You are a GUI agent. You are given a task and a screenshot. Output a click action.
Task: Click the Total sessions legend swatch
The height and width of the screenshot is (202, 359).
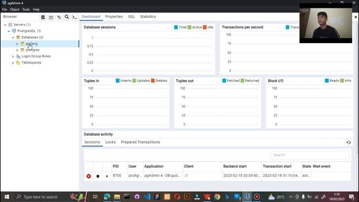(176, 27)
